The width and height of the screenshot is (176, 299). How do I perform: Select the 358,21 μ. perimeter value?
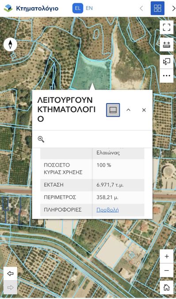point(107,197)
